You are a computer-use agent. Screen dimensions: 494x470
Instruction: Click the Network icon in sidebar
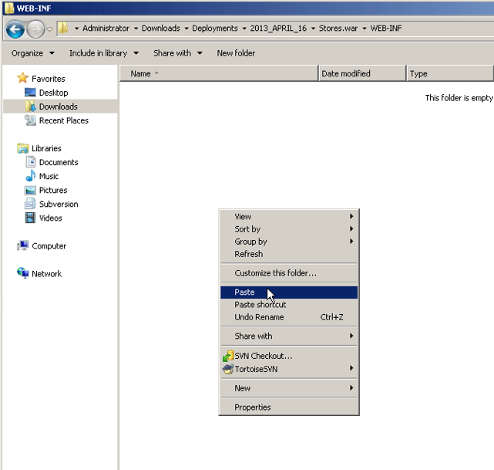pyautogui.click(x=23, y=274)
